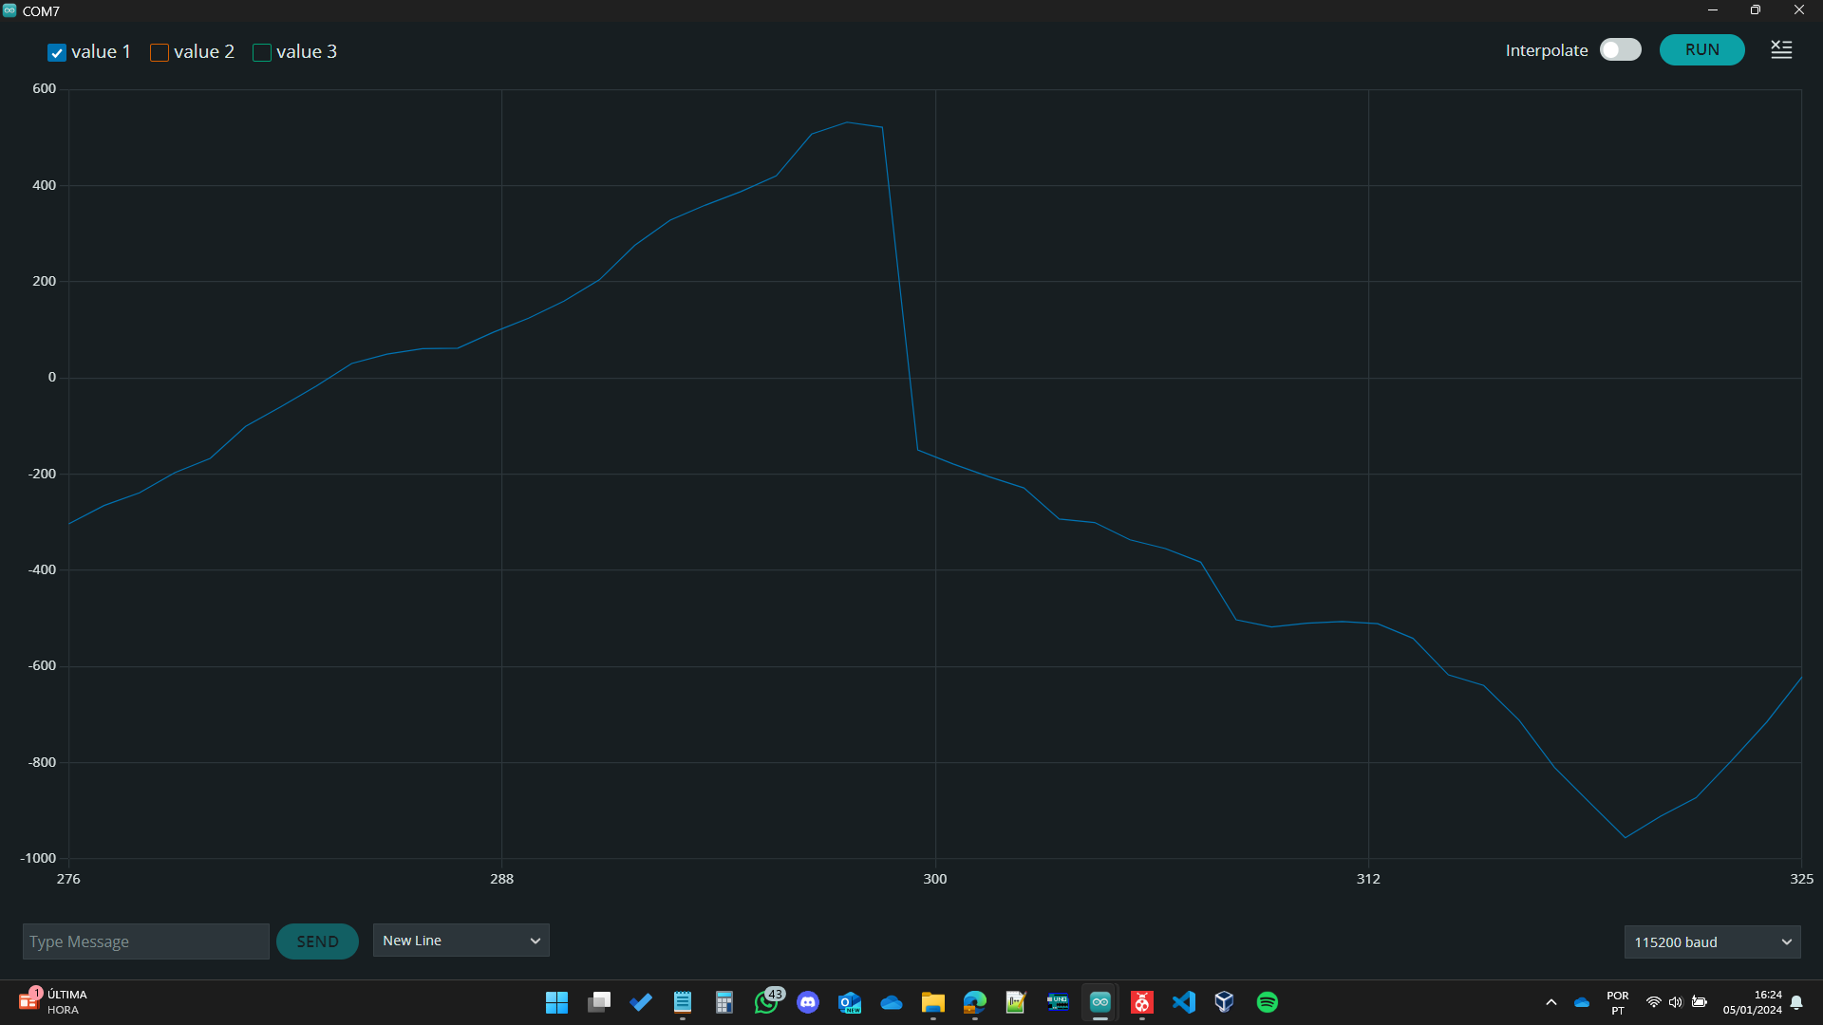Open VirtualBox from the taskbar
This screenshot has width=1823, height=1025.
coord(1225,1002)
